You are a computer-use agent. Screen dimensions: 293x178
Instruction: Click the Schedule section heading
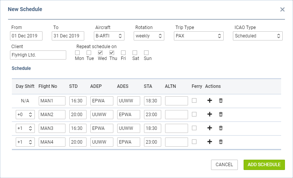(x=21, y=68)
